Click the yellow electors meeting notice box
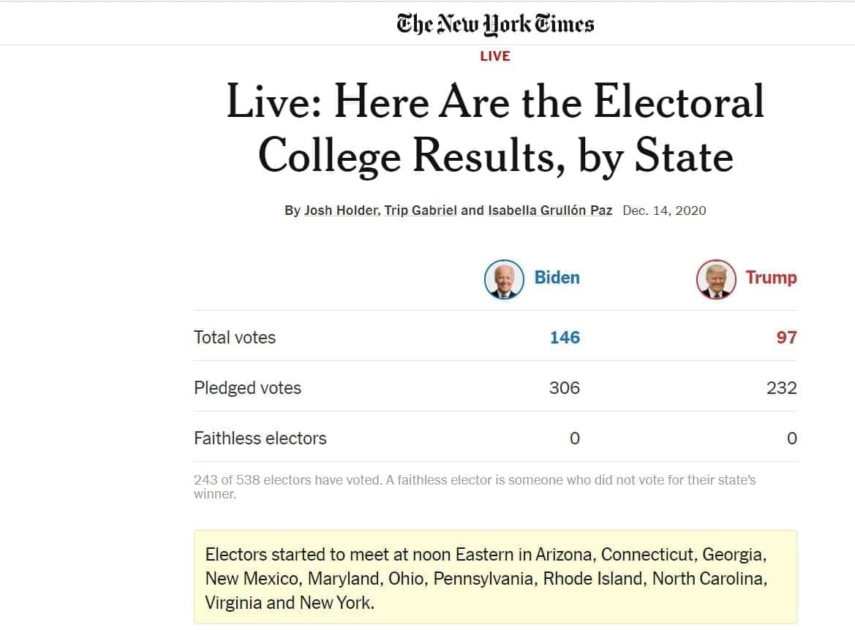Screen dimensions: 855x630 (x=495, y=577)
